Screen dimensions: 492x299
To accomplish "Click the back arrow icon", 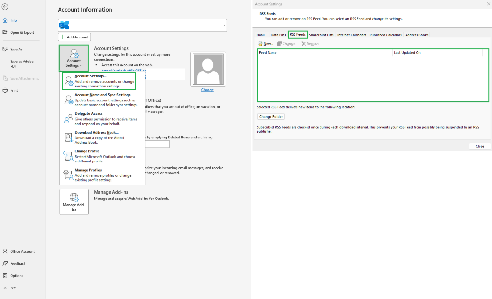I will pyautogui.click(x=5, y=7).
